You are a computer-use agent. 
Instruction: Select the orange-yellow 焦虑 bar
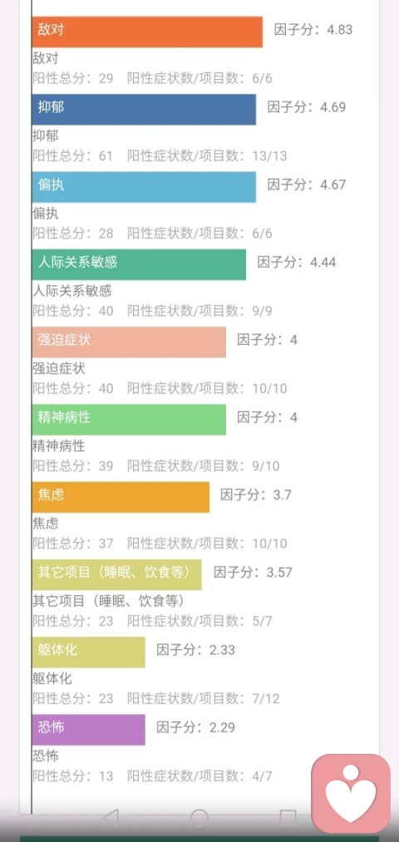(121, 497)
